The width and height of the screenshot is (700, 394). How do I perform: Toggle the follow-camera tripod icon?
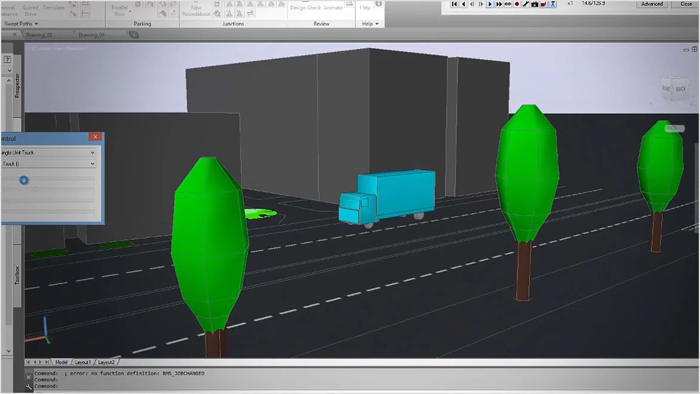(x=552, y=4)
